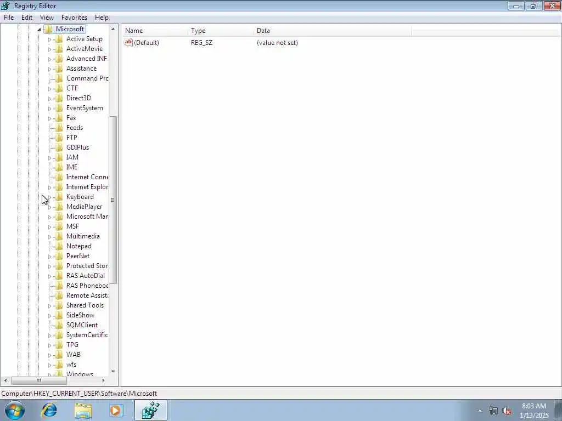The width and height of the screenshot is (562, 421).
Task: Click the Multimedia folder icon
Action: click(59, 236)
